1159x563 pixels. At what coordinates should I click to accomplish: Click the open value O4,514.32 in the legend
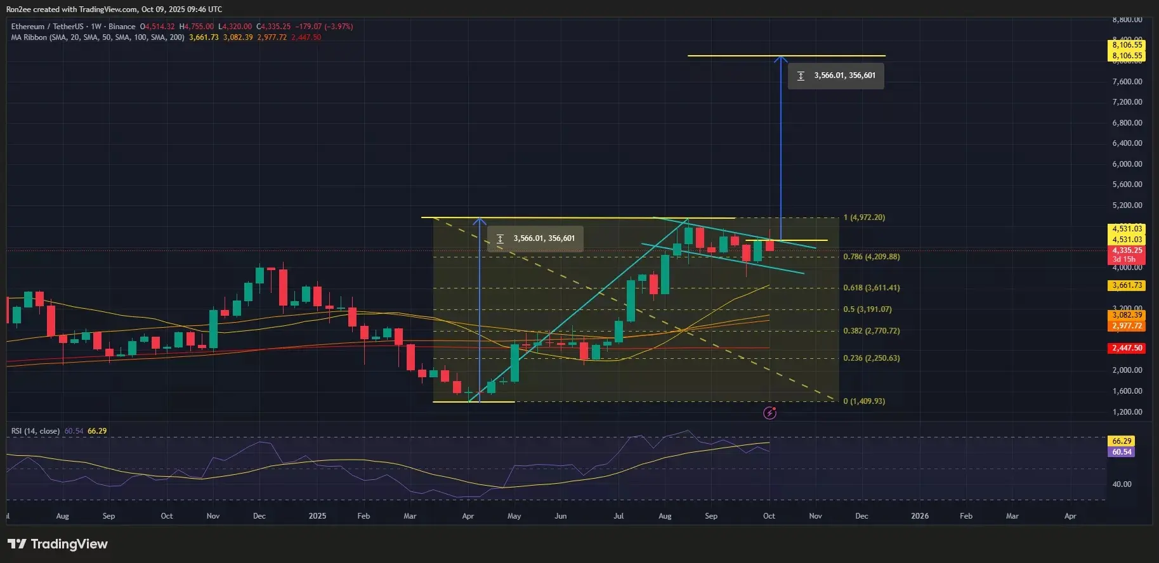pyautogui.click(x=157, y=27)
